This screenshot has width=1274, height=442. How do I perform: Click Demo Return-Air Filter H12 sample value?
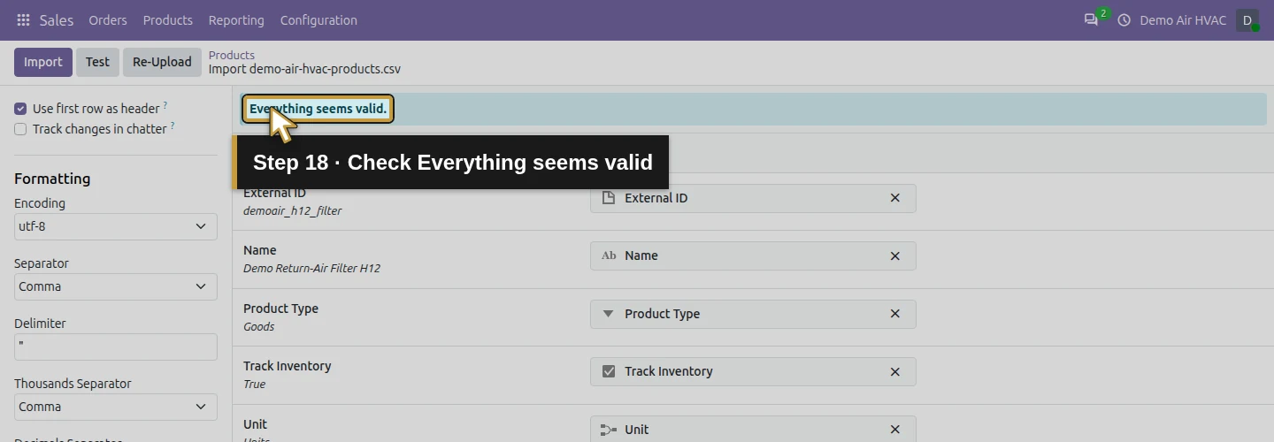(x=311, y=268)
